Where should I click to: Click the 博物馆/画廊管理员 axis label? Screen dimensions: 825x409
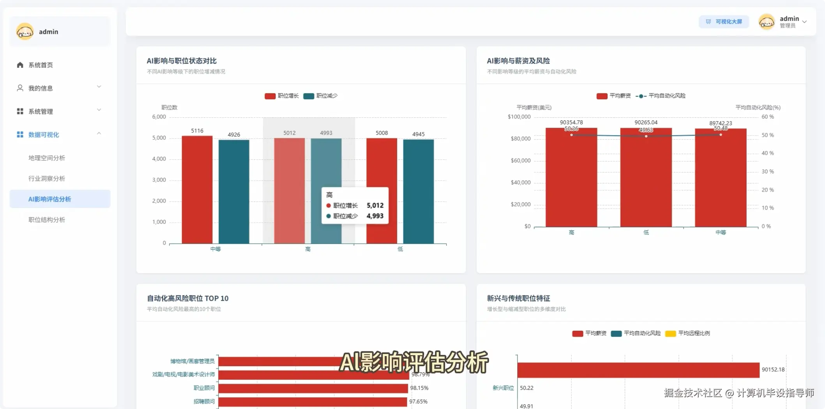(193, 361)
